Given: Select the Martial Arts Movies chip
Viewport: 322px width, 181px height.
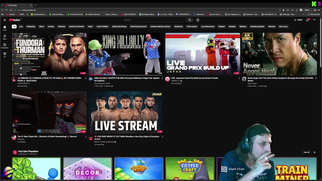Looking at the screenshot, I should (76, 26).
